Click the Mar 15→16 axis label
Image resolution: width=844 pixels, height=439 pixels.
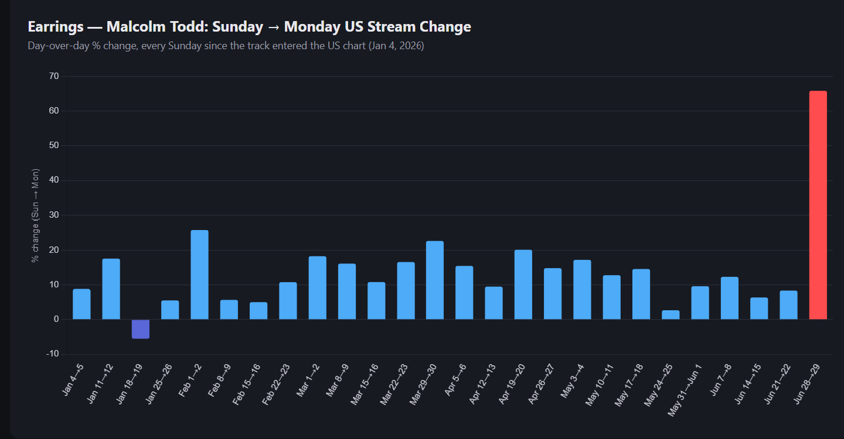click(364, 383)
